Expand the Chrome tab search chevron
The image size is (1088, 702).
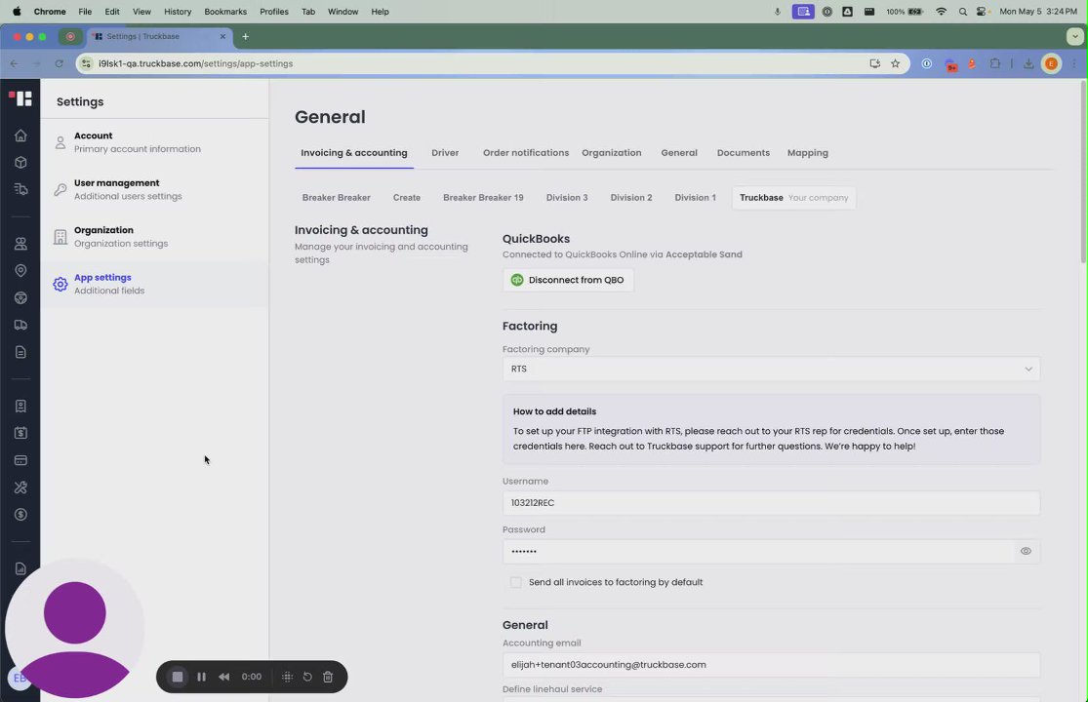(1074, 37)
